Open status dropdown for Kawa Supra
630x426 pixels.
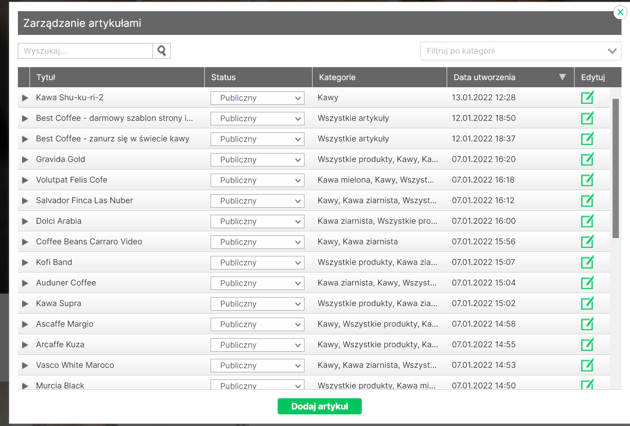coord(258,304)
